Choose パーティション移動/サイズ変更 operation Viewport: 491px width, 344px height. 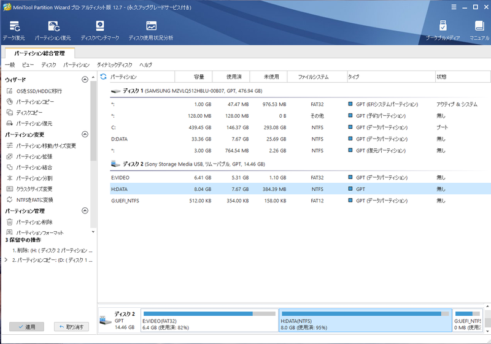[45, 146]
